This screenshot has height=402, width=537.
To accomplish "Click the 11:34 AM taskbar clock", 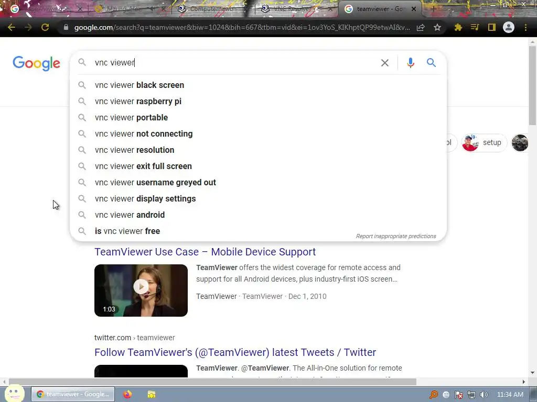I will click(x=510, y=395).
